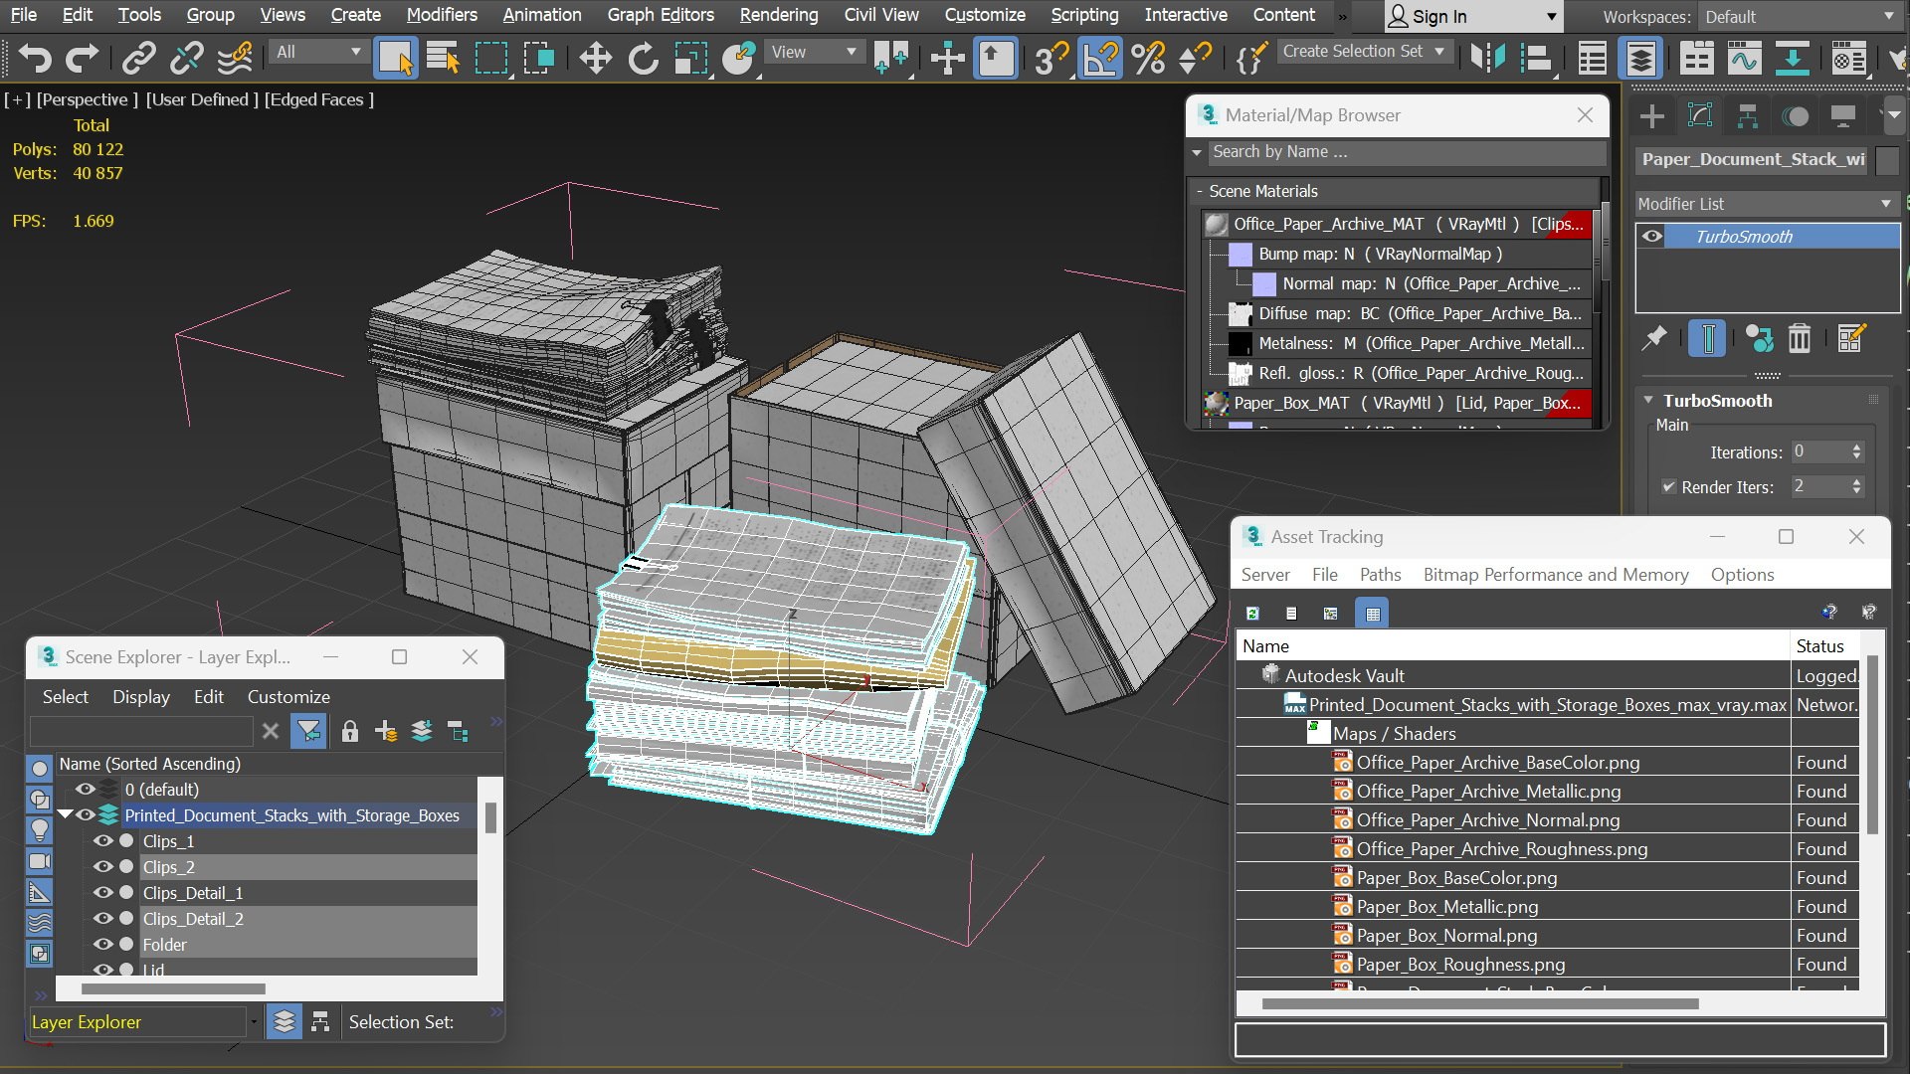Open the Modifier List dropdown

coord(1767,204)
